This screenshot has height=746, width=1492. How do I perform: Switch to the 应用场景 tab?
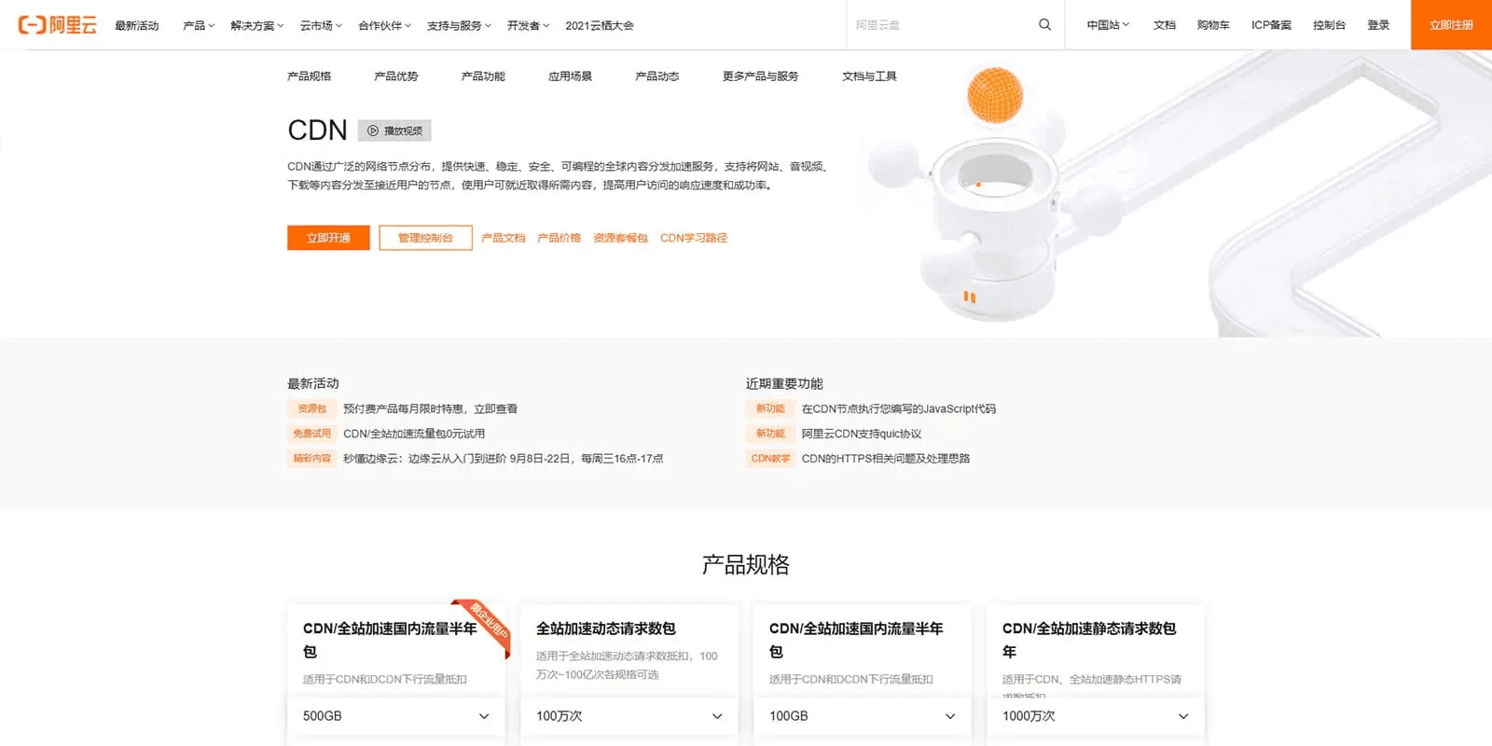[570, 76]
